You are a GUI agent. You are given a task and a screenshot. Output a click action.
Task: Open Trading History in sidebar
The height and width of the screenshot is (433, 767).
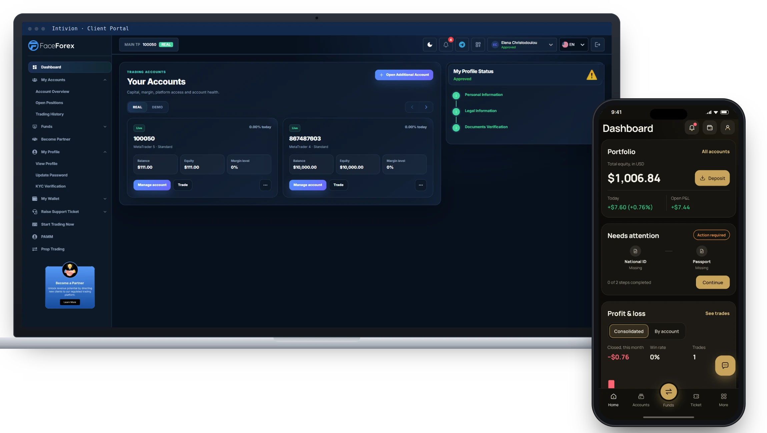[x=49, y=114]
